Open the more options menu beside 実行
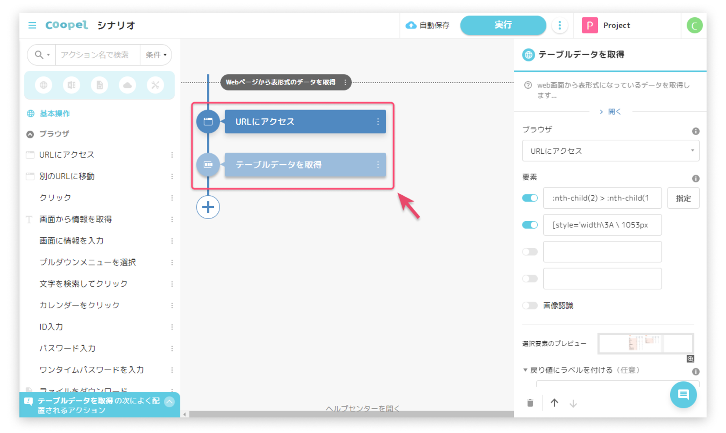 [x=560, y=25]
